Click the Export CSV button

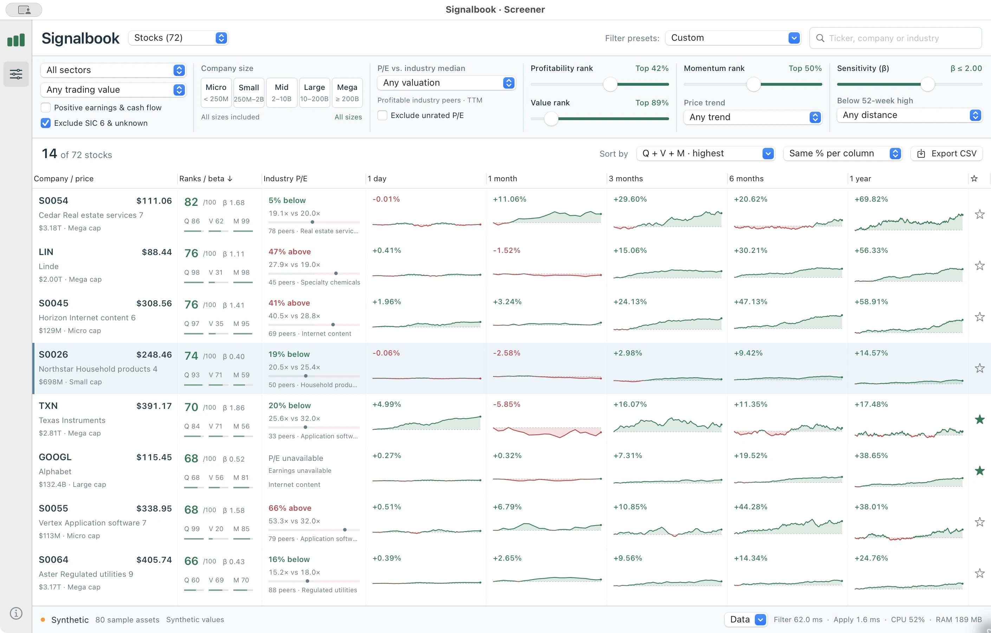[x=947, y=154]
